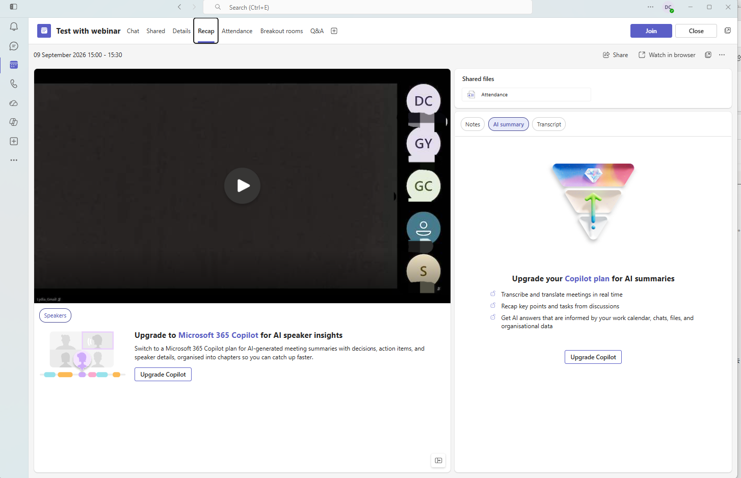
Task: Open the Microsoft 365 Copilot link
Action: (218, 335)
